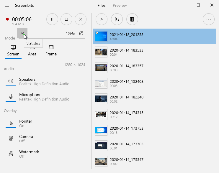Image resolution: width=219 pixels, height=173 pixels.
Task: Click thumbnail of 2020-01-14_183533
Action: click(x=101, y=52)
